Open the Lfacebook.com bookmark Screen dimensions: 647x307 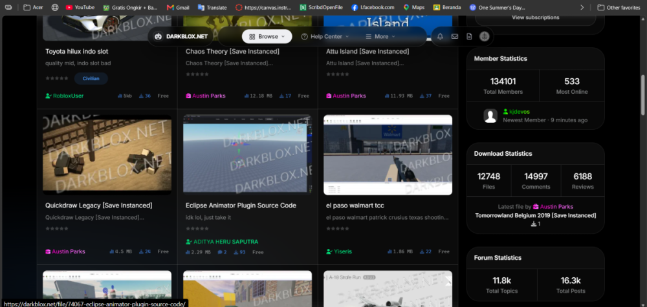pyautogui.click(x=373, y=7)
